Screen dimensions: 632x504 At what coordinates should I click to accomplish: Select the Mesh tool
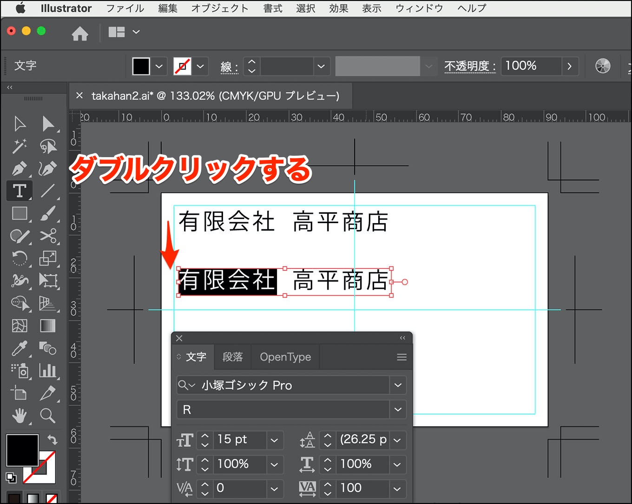pyautogui.click(x=20, y=325)
